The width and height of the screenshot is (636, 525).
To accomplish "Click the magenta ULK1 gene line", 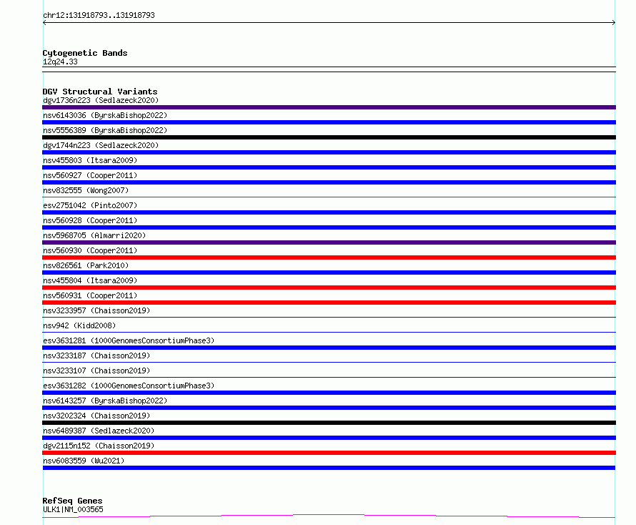I will [x=329, y=516].
